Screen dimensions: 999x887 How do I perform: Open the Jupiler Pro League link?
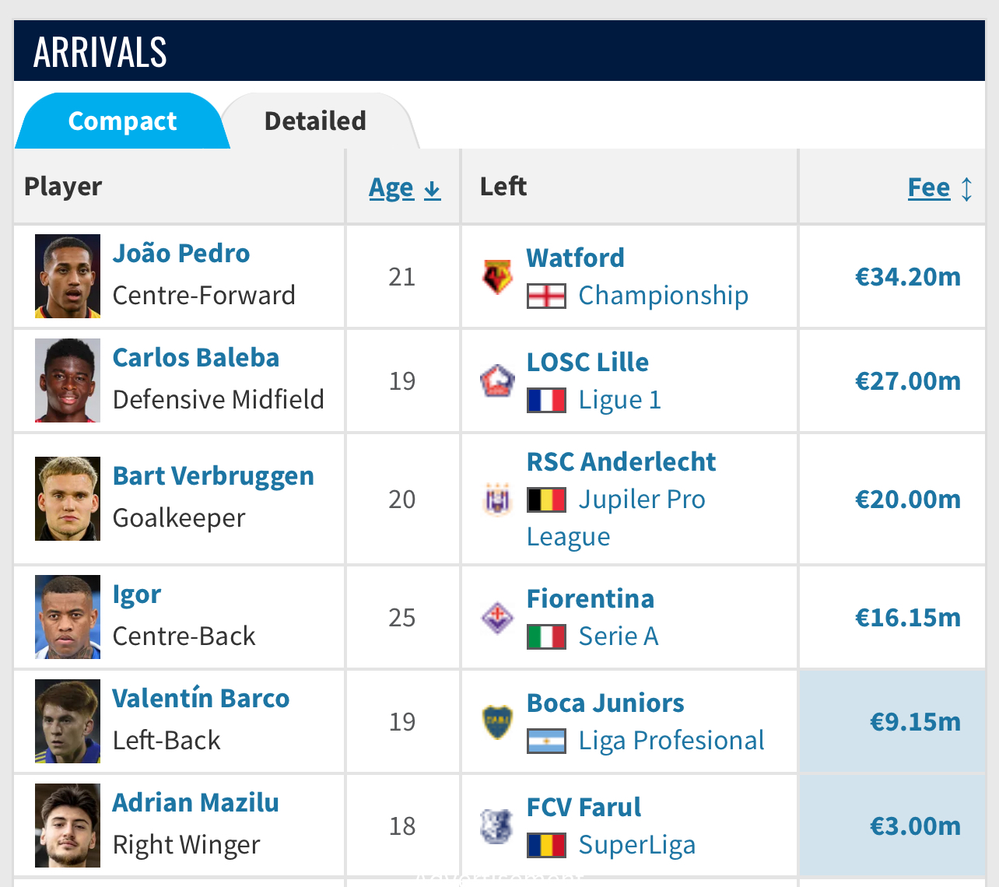616,518
